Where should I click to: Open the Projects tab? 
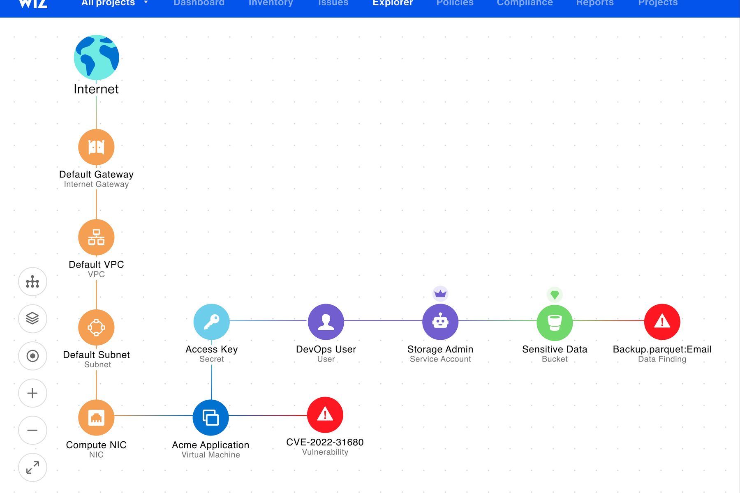point(658,3)
